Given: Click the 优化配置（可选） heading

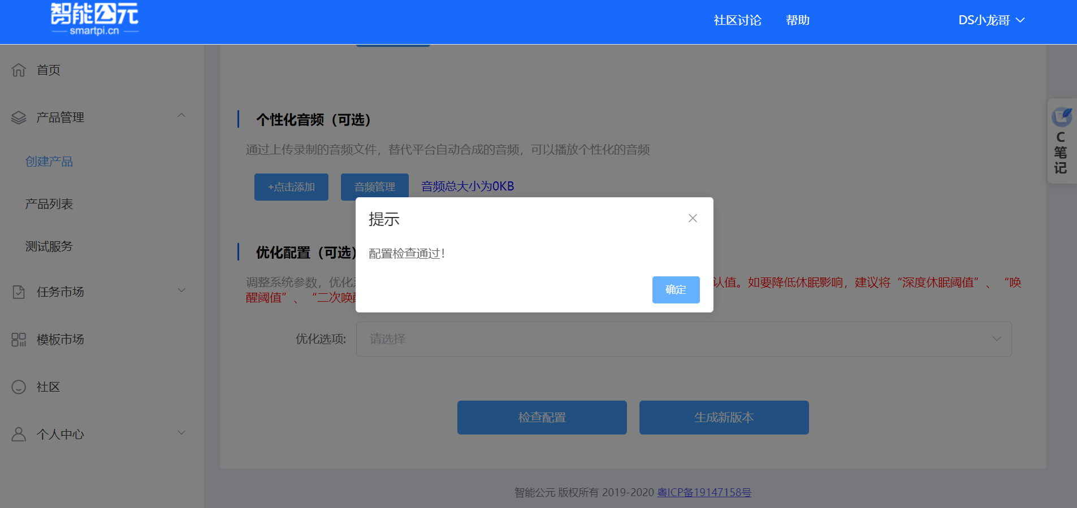Looking at the screenshot, I should point(306,253).
